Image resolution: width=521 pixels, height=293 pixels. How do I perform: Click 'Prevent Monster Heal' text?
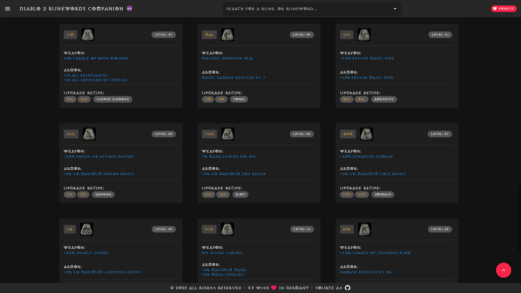pos(228,58)
